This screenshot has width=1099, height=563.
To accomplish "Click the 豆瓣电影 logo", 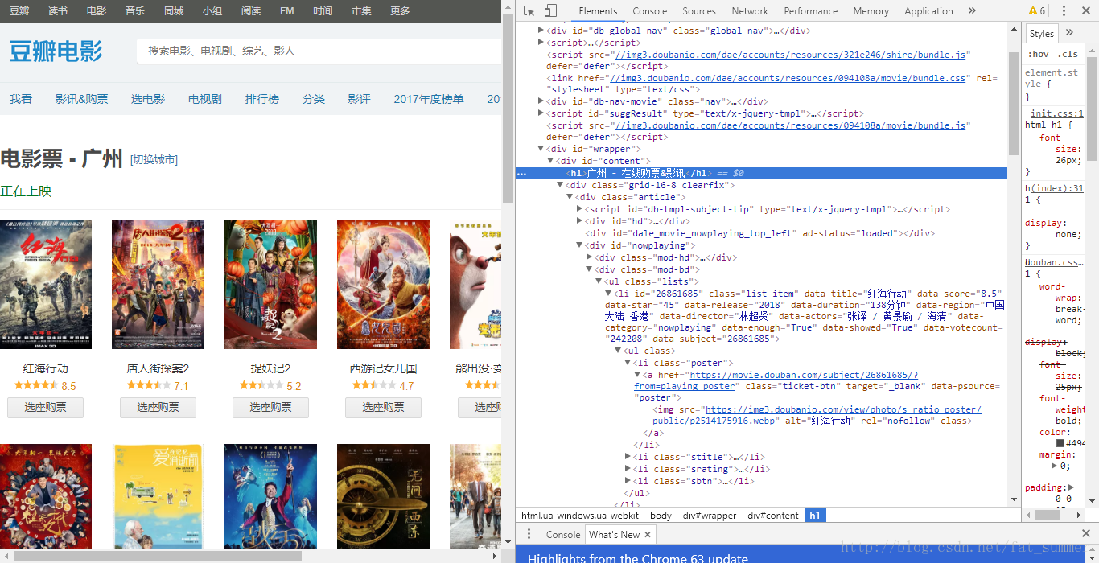I will click(56, 51).
